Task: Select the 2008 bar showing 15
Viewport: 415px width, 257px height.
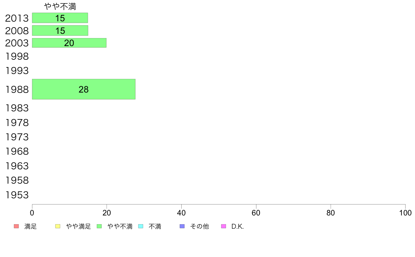Action: point(60,31)
